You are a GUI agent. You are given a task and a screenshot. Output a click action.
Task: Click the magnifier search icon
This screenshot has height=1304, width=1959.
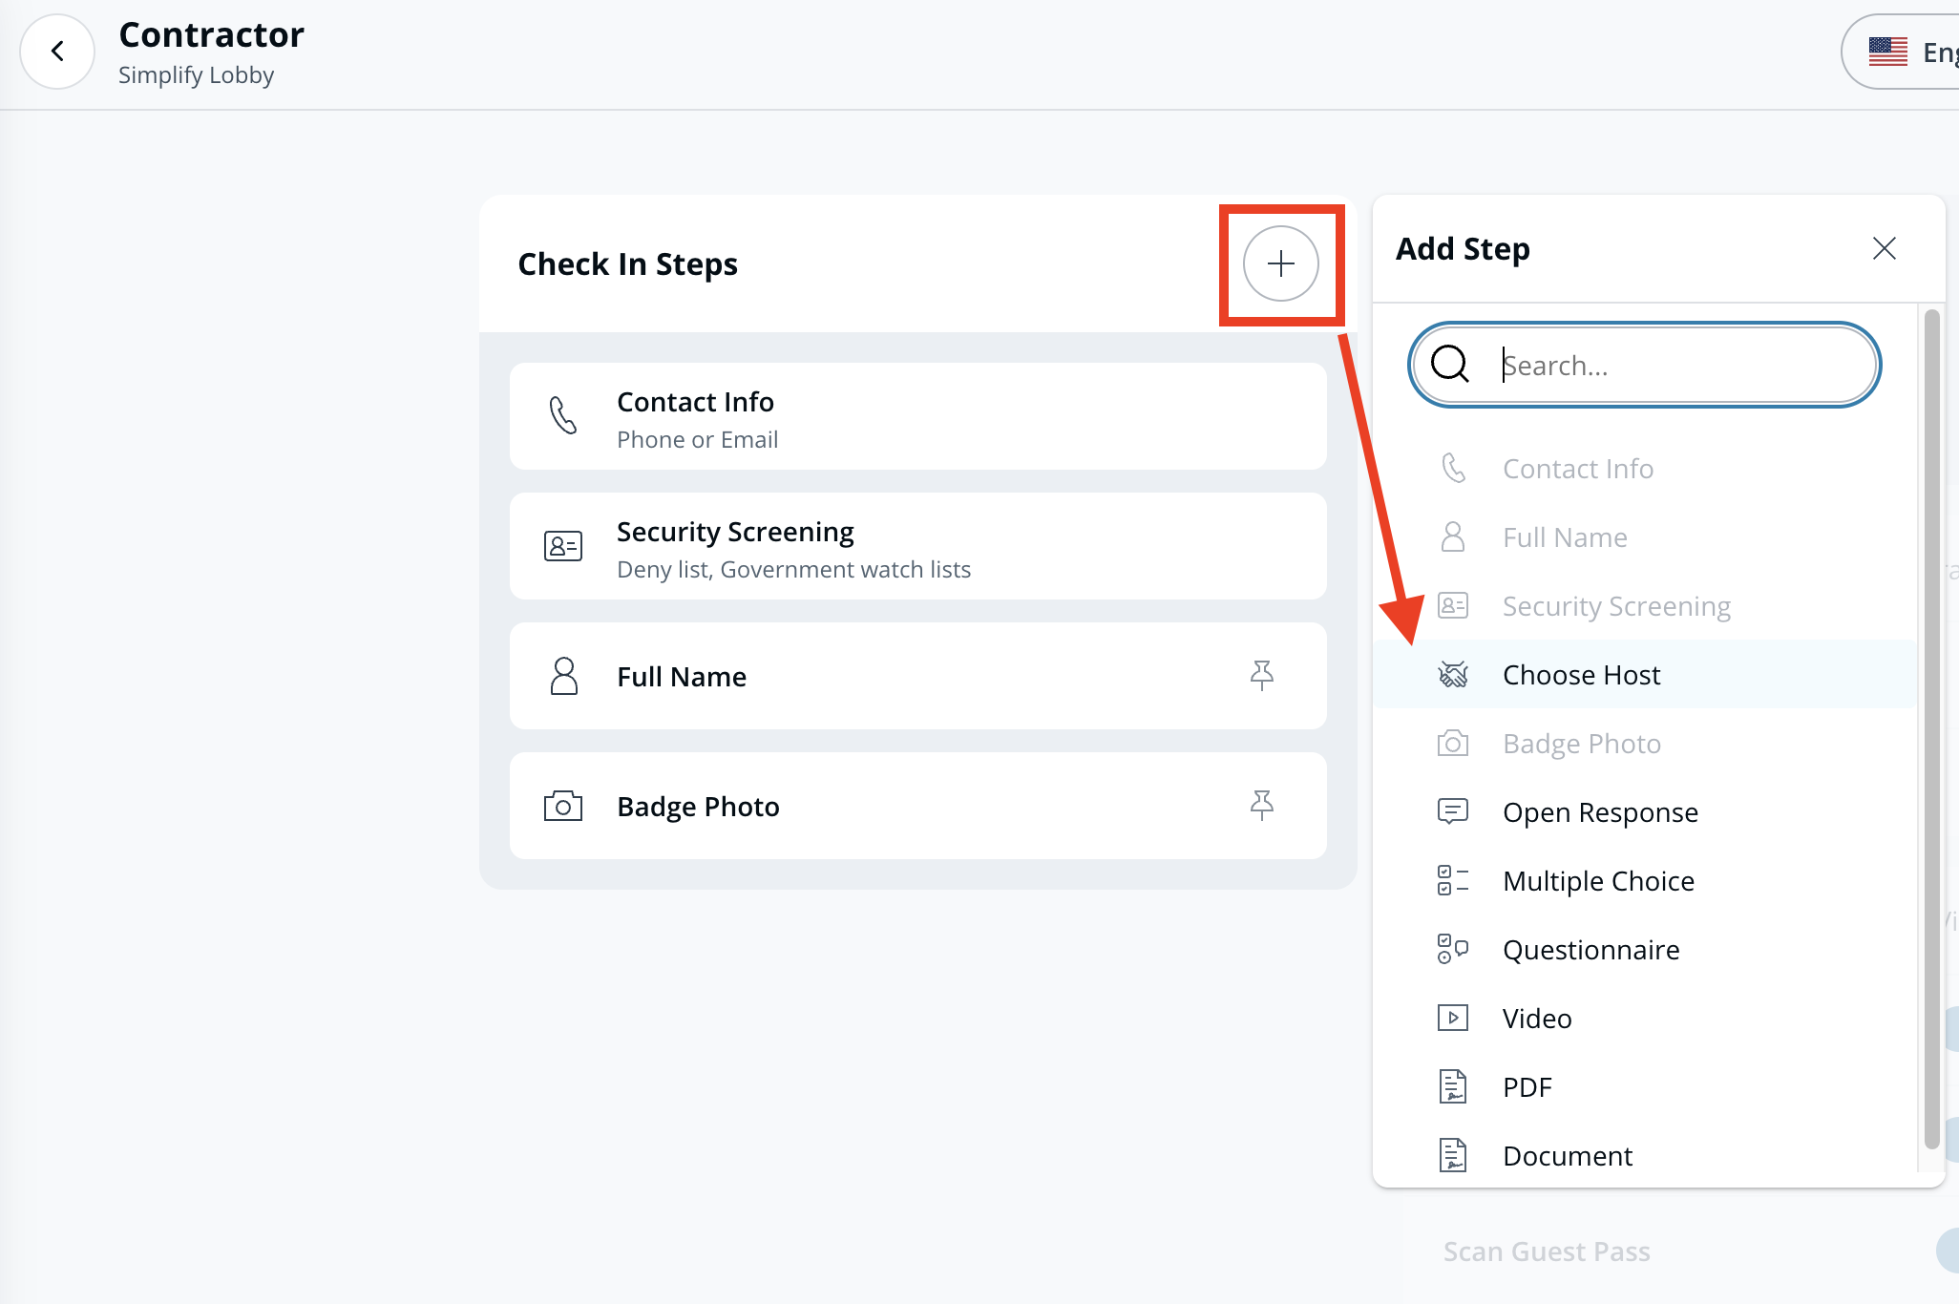coord(1450,365)
